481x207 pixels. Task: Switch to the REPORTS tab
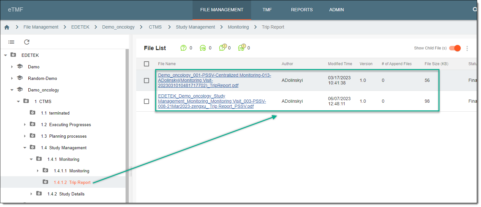point(302,10)
